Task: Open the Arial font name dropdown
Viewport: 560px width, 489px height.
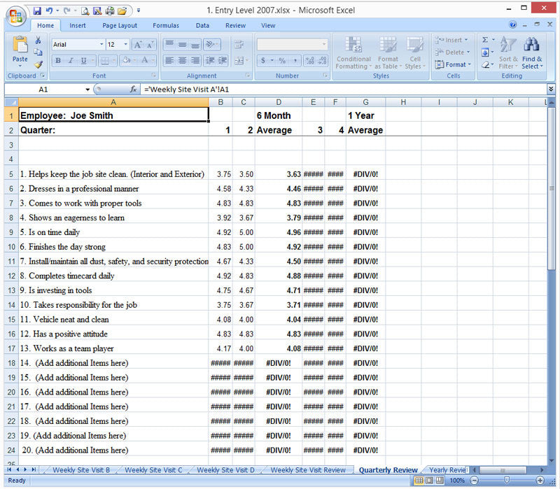Action: (101, 45)
